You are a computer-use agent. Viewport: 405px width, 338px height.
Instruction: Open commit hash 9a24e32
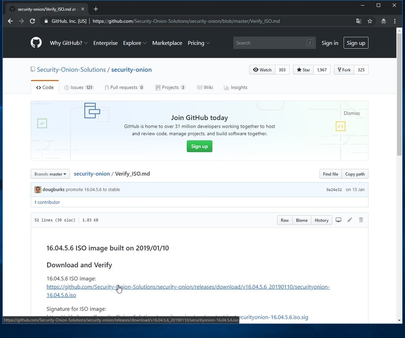point(334,190)
